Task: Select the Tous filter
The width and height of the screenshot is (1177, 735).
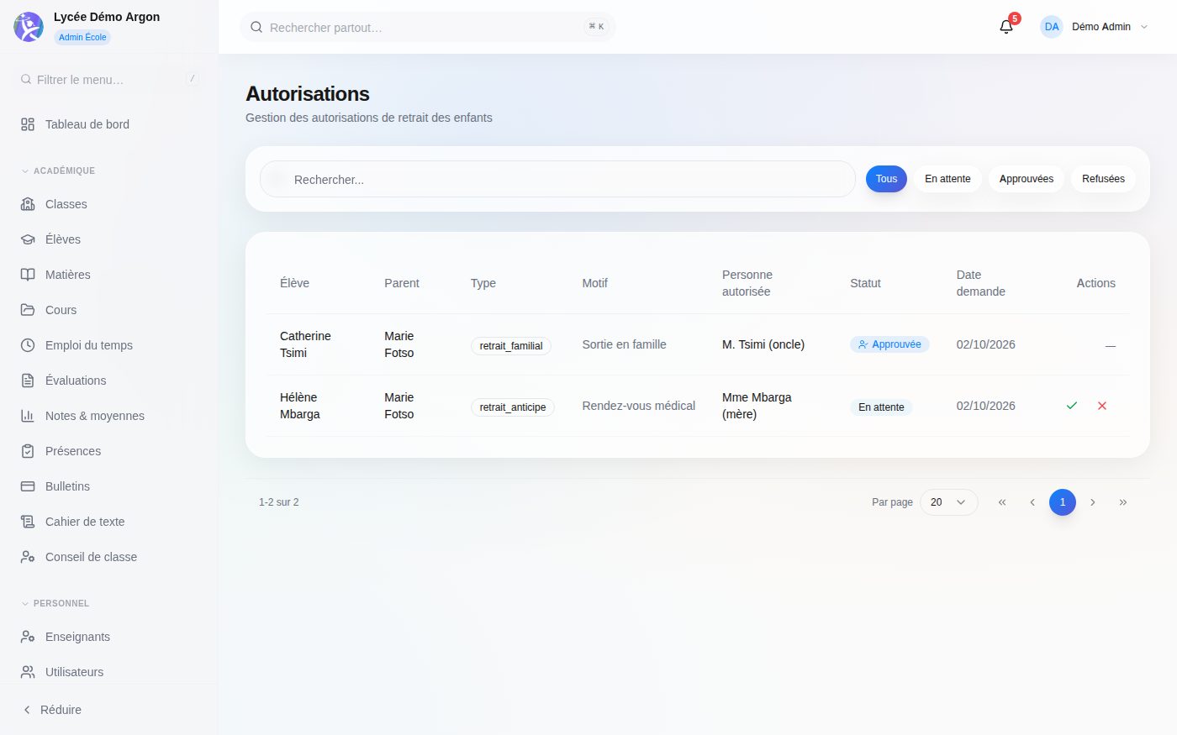Action: coord(886,179)
